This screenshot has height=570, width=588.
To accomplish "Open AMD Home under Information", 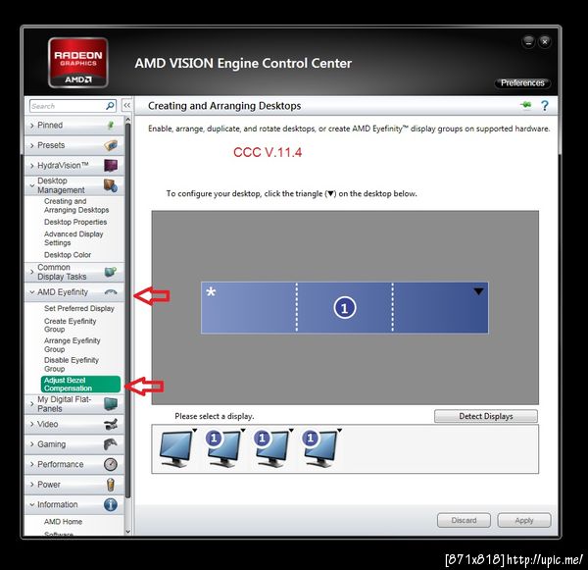I will [63, 522].
